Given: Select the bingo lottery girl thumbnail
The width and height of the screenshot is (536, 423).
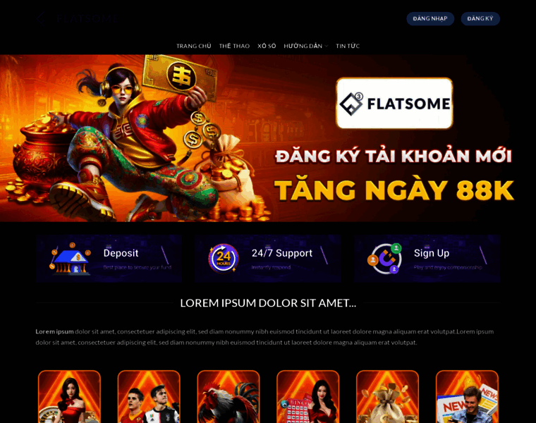Looking at the screenshot, I should pos(308,396).
